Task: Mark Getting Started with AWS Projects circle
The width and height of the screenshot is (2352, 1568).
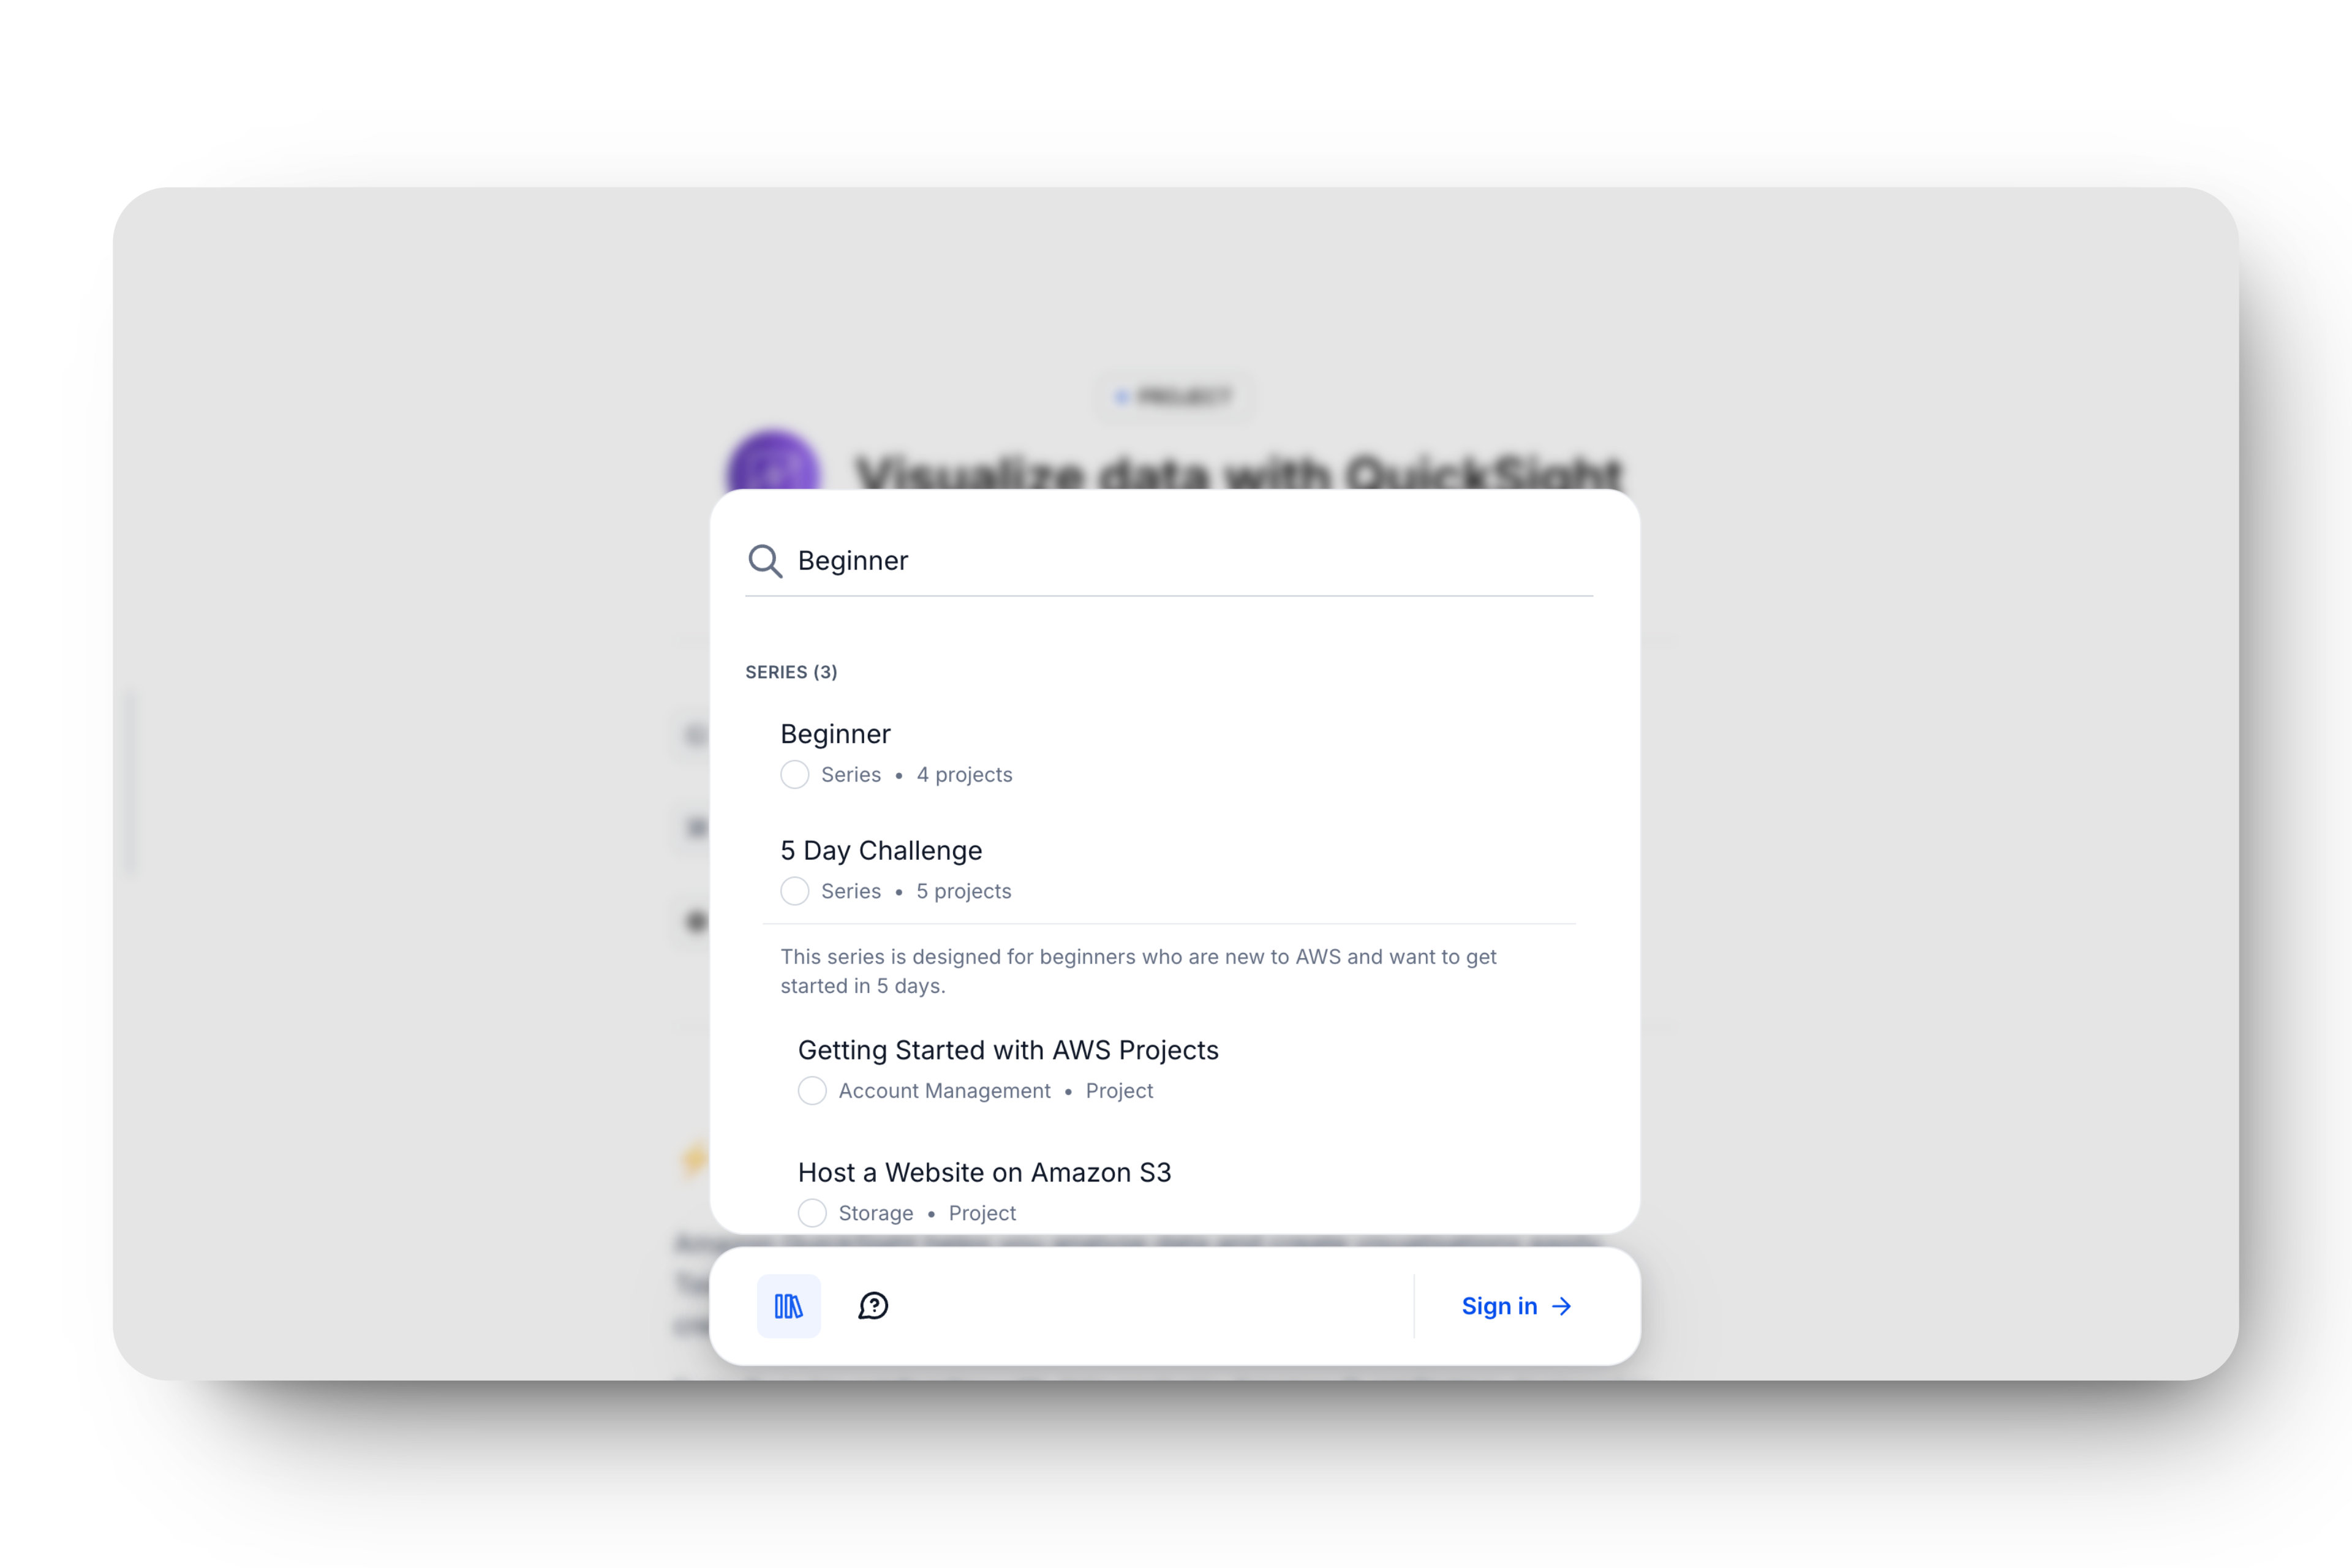Action: [x=812, y=1091]
